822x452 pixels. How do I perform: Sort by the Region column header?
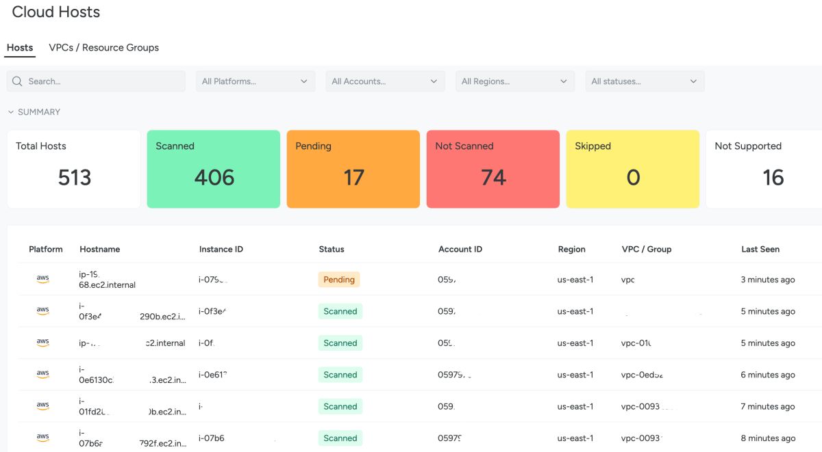click(x=572, y=249)
